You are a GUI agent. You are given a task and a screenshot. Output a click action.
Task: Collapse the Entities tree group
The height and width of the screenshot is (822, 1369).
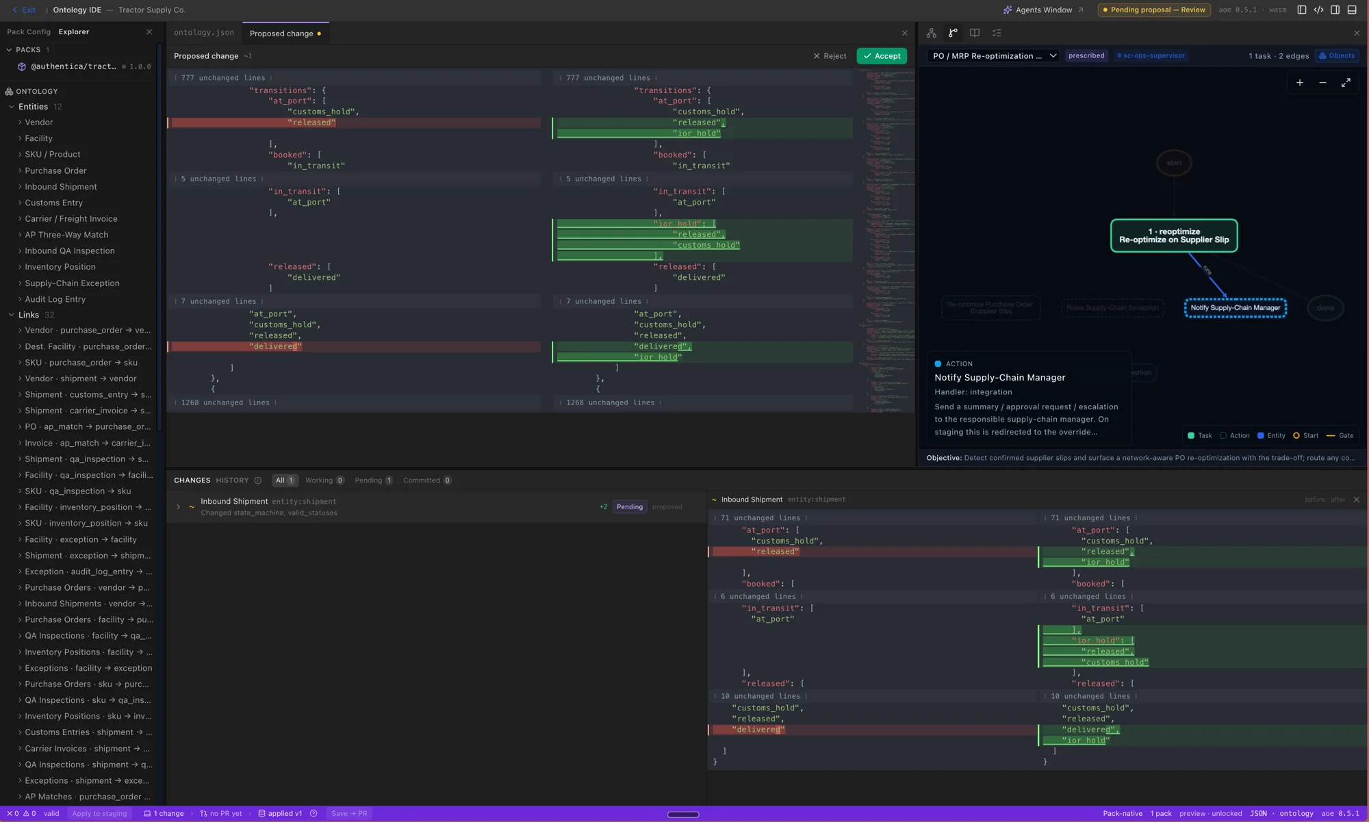point(11,107)
